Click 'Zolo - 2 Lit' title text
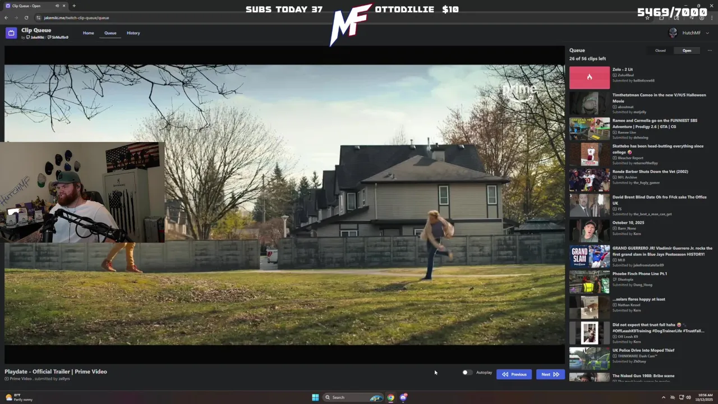 pos(623,70)
